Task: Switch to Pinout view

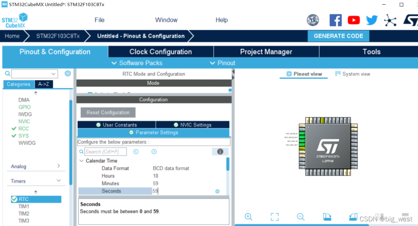Action: (x=304, y=74)
